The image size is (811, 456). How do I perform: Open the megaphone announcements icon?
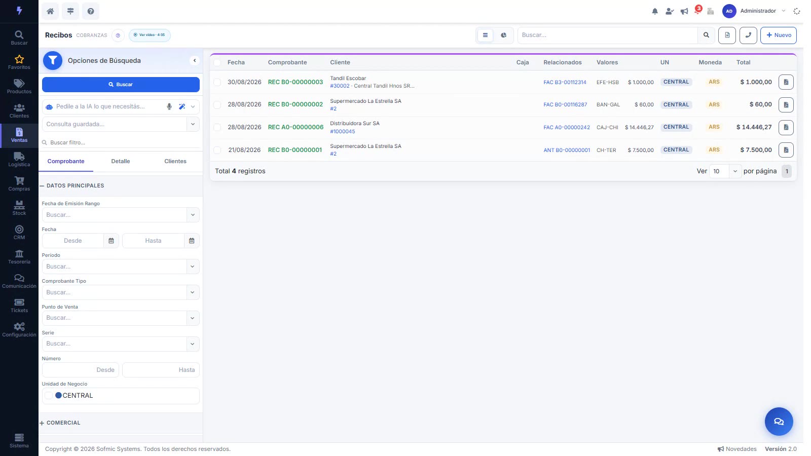tap(684, 11)
